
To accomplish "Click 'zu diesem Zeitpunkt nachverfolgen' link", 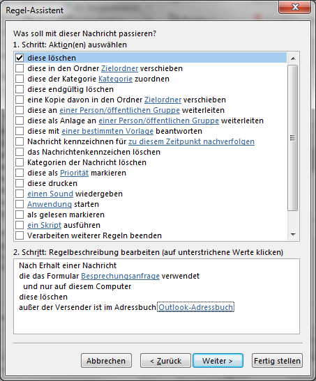I will [191, 141].
